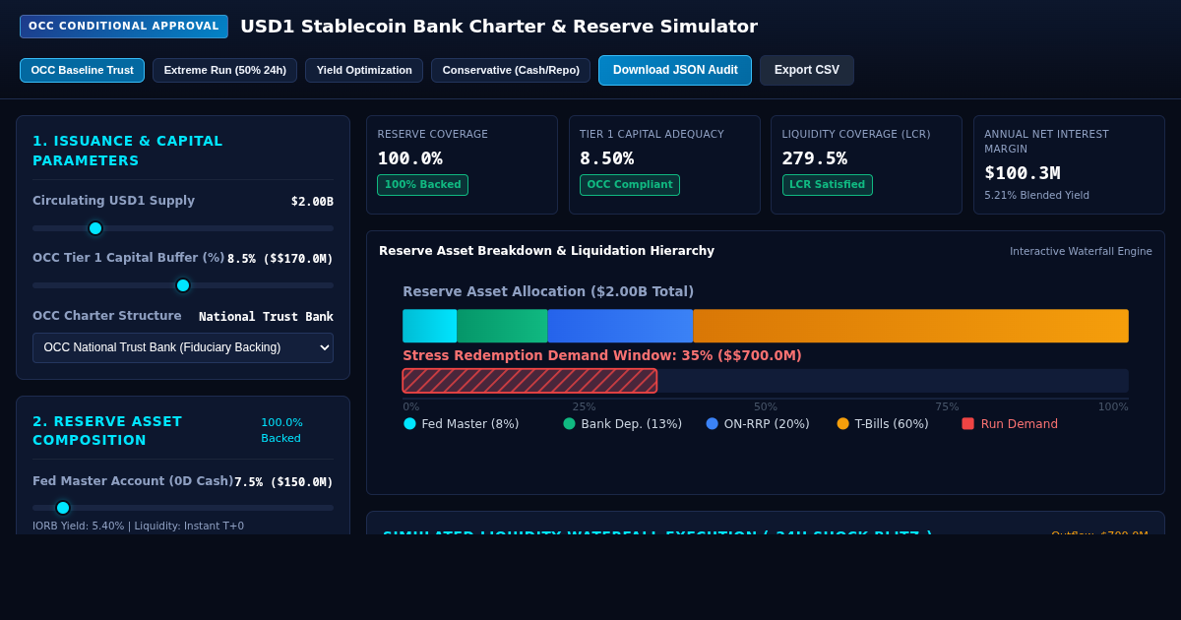Click the 100.0% Backed composition indicator

tap(282, 430)
